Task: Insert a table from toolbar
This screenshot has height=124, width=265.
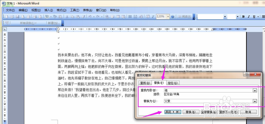Action: (118, 17)
